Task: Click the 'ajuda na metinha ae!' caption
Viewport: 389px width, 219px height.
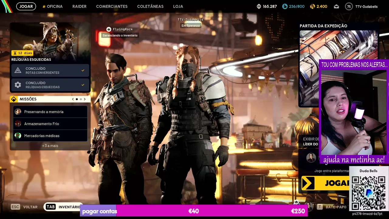Action: (x=354, y=159)
